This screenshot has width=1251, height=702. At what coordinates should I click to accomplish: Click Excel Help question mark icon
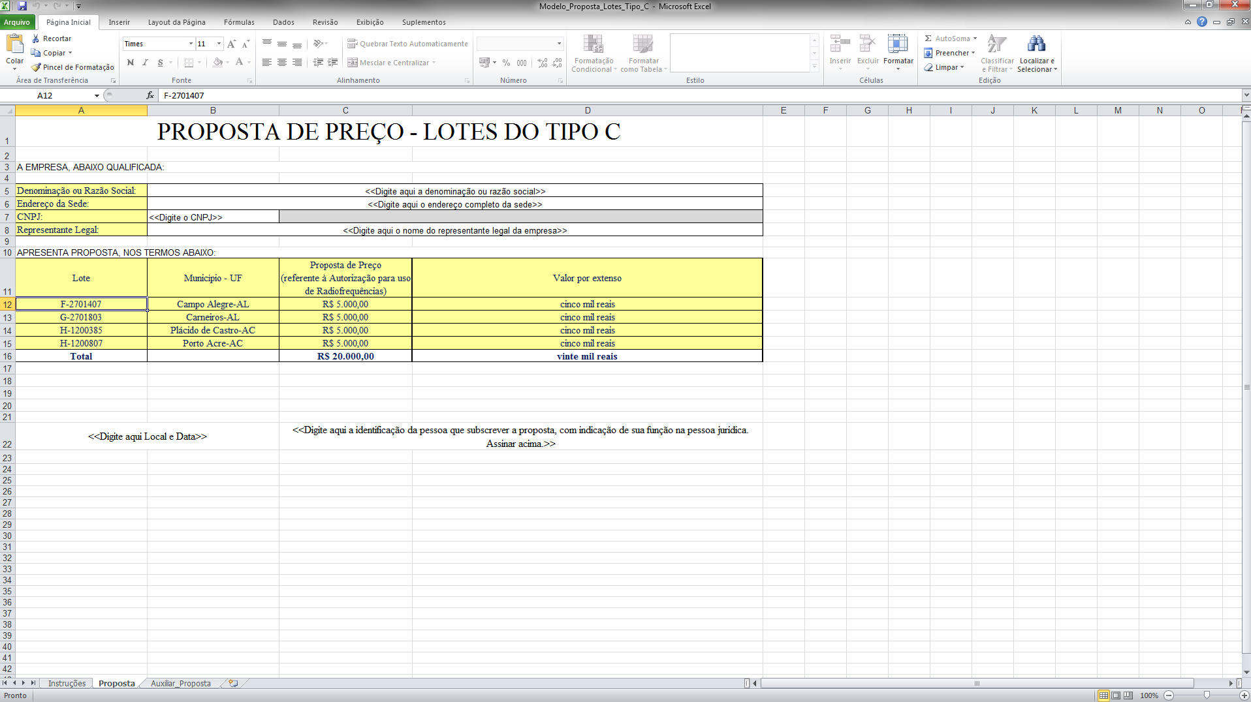(1201, 22)
